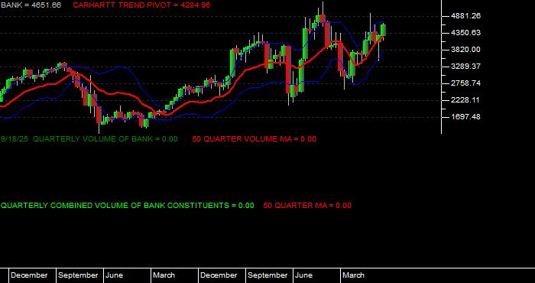The image size is (535, 283).
Task: Click the first March time axis marker
Action: [x=164, y=275]
